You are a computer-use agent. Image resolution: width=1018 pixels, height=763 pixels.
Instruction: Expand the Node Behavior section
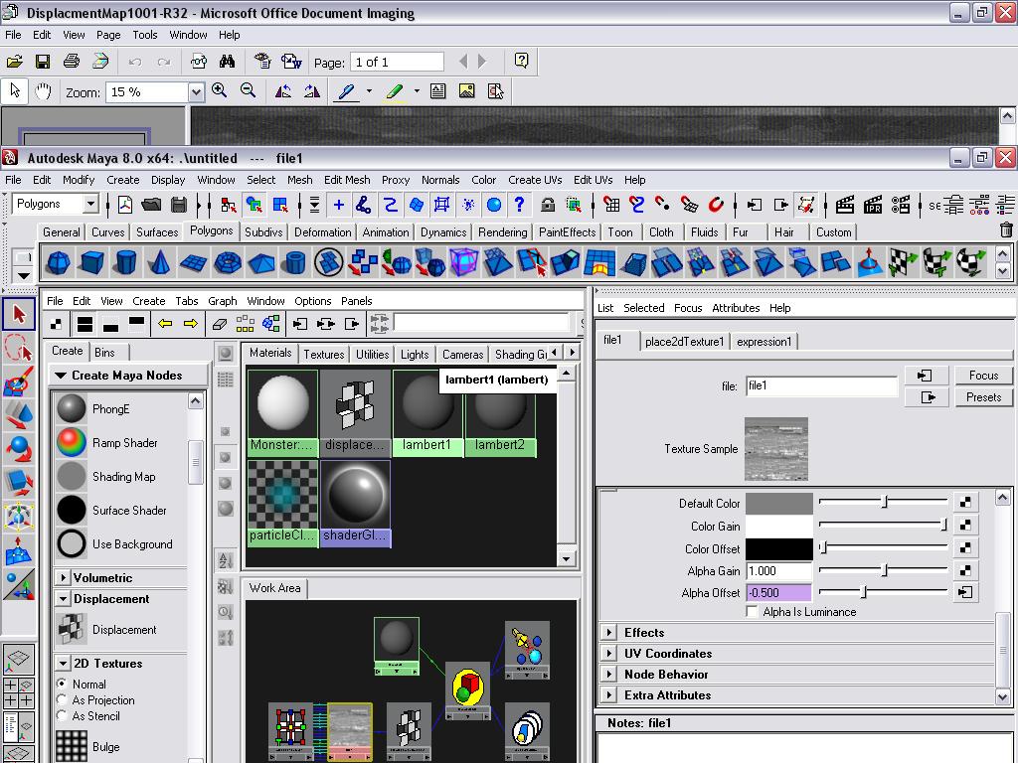click(609, 675)
